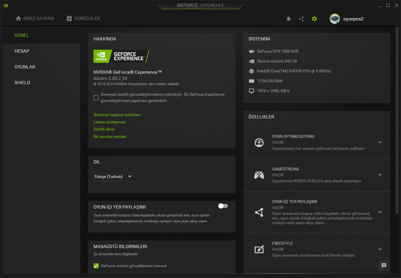Click Sürücü sürümü 442.59 text
This screenshot has width=401, height=278.
pyautogui.click(x=277, y=61)
